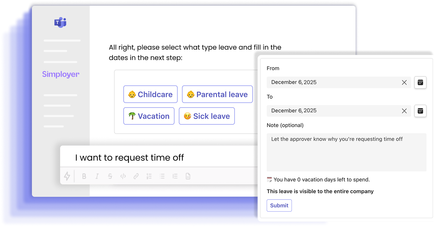Apply strikethrough formatting
The image size is (436, 227).
[110, 176]
